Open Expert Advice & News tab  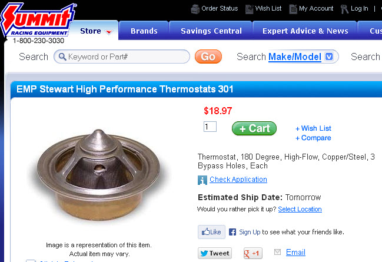click(305, 31)
